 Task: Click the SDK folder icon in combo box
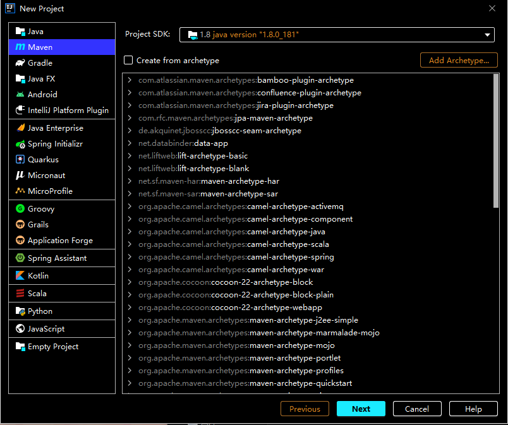tap(193, 35)
